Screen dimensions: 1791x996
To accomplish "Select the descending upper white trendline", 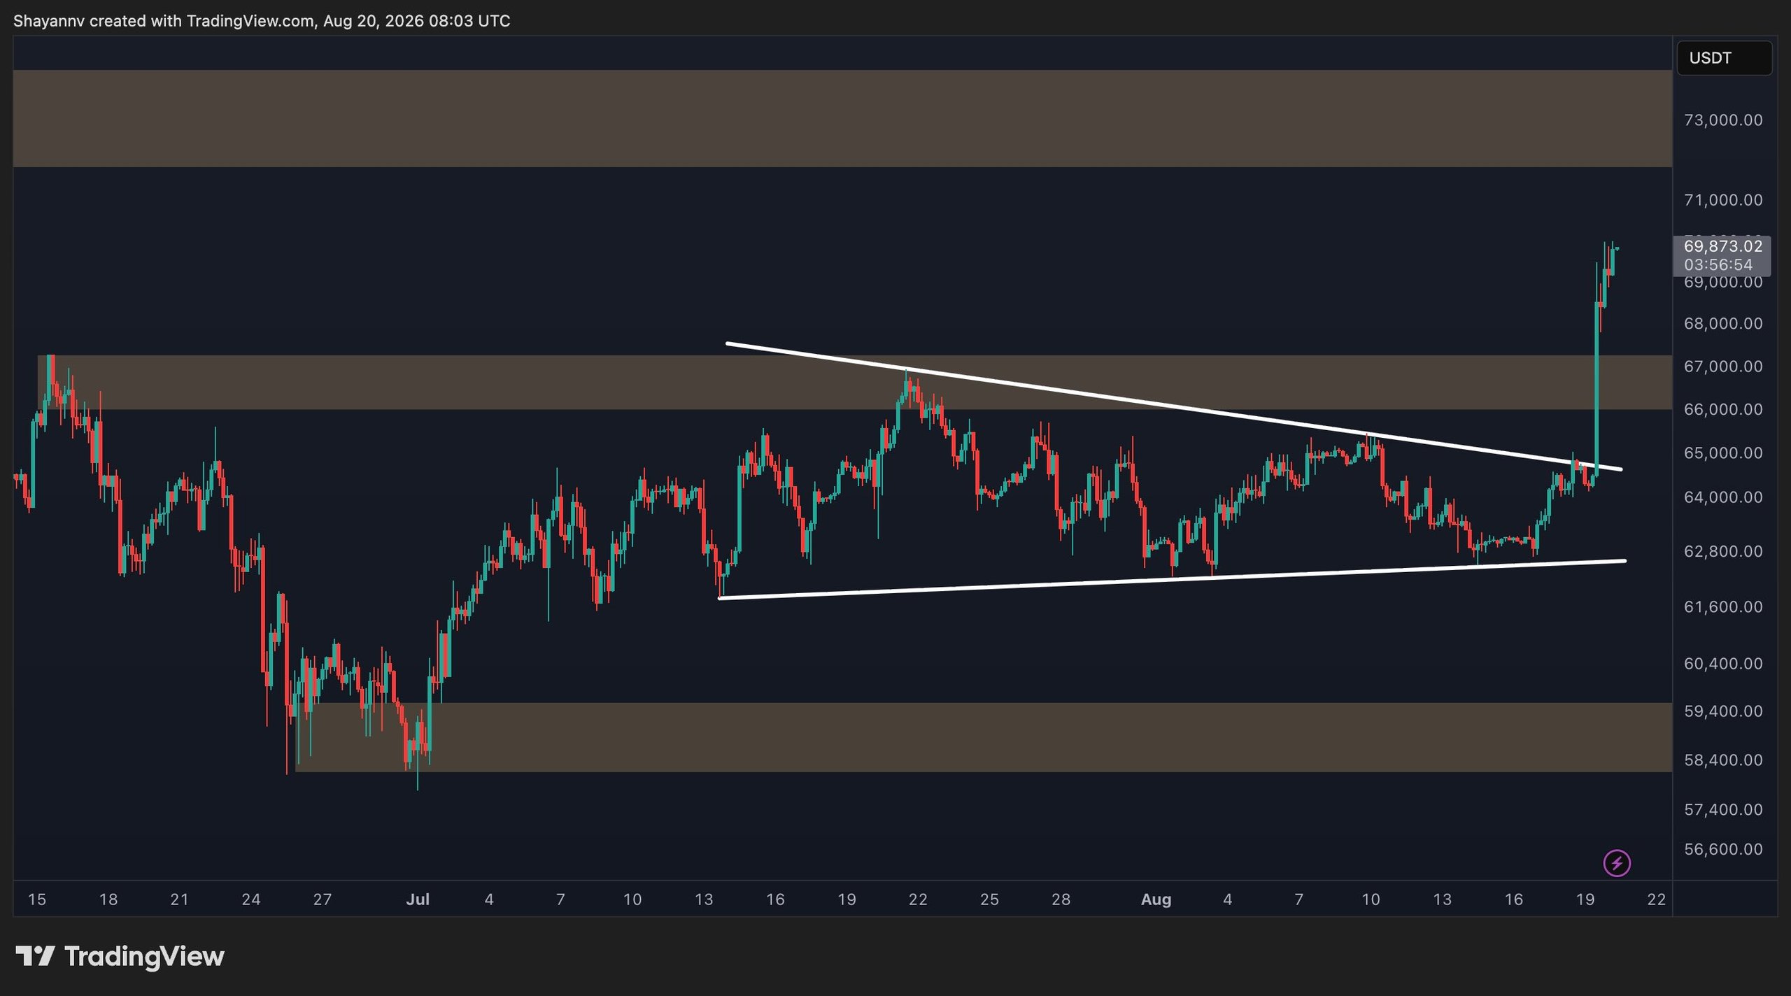I will (1174, 406).
